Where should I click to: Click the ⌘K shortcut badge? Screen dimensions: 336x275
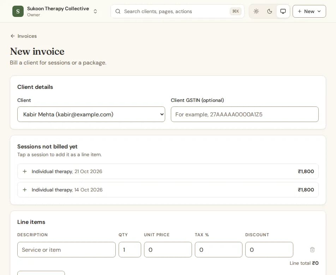tap(235, 11)
